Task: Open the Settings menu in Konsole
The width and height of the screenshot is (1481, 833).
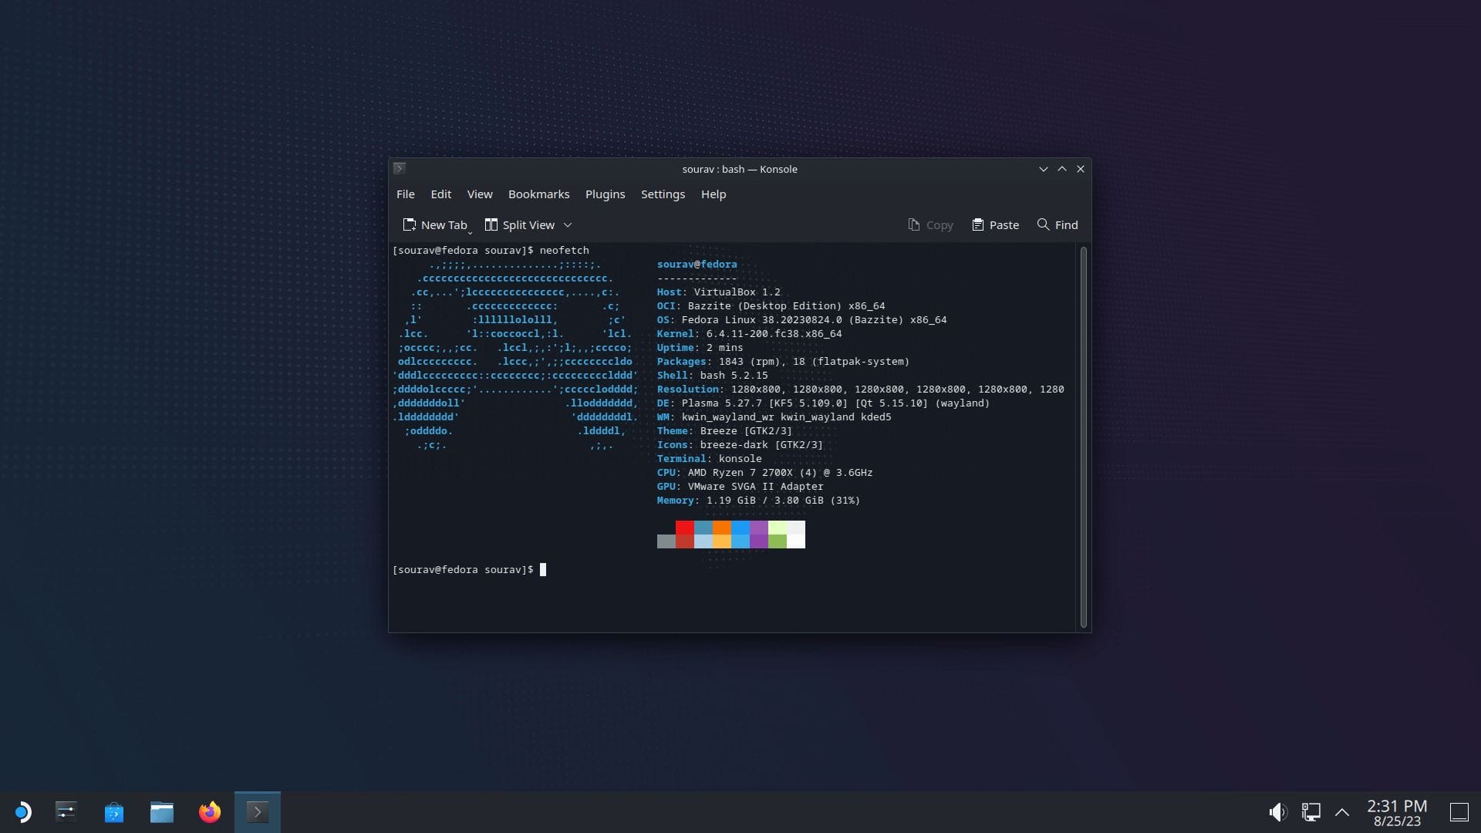Action: [x=662, y=194]
